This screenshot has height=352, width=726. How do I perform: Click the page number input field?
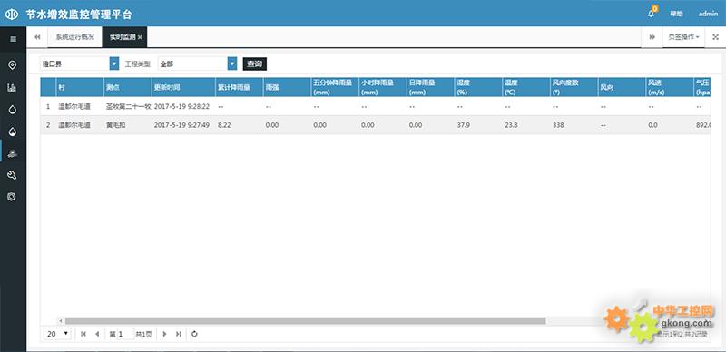click(125, 334)
